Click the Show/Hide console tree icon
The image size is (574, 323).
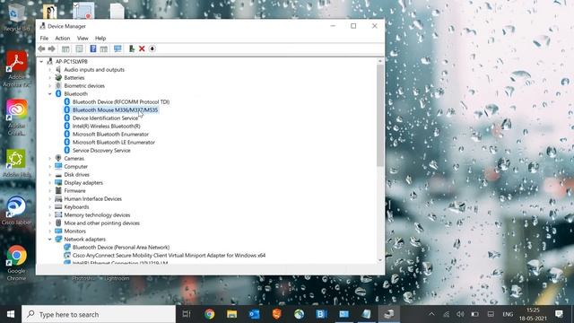tap(65, 48)
